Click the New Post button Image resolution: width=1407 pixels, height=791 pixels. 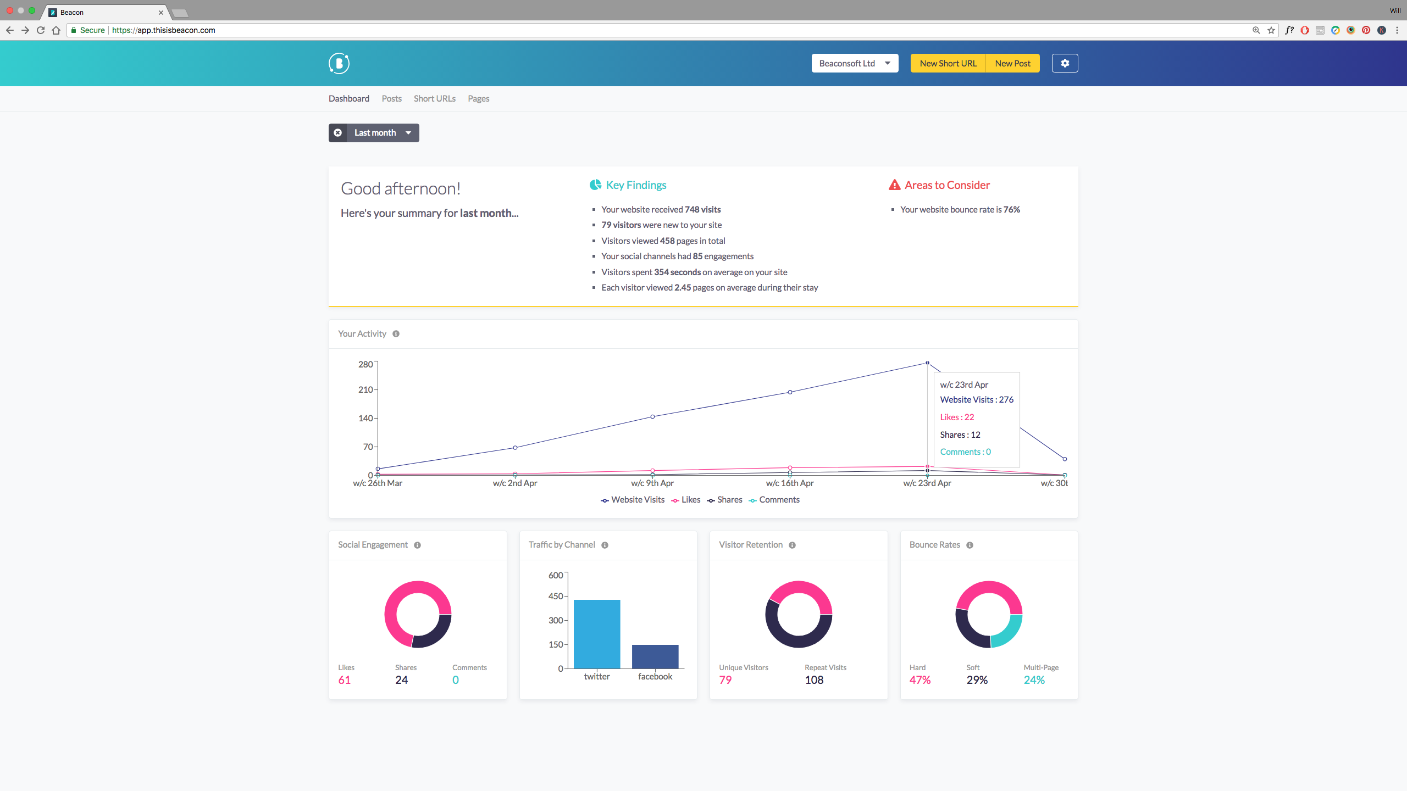[x=1012, y=63]
